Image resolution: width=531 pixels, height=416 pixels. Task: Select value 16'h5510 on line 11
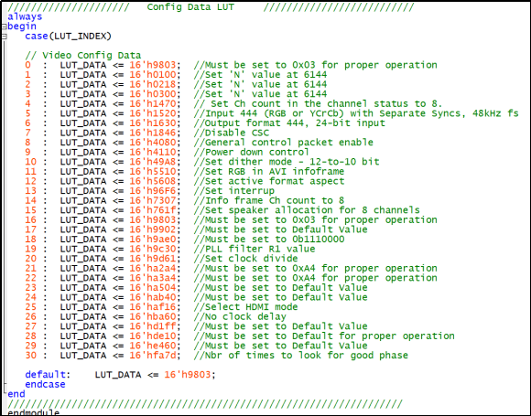click(153, 172)
